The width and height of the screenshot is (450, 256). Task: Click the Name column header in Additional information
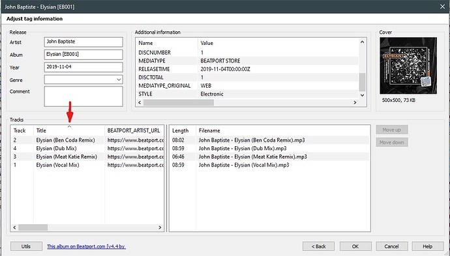coord(167,43)
